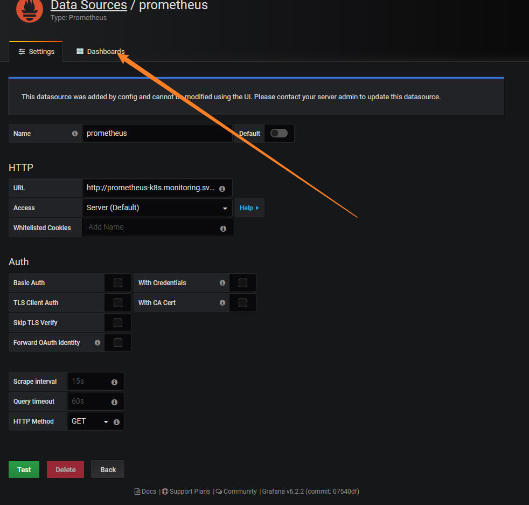Enable the TLS Client Auth checkbox

(x=118, y=303)
